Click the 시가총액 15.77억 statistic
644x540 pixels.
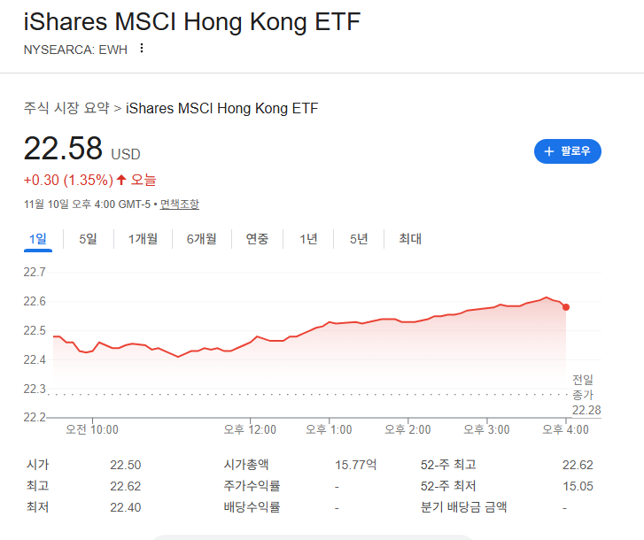299,465
